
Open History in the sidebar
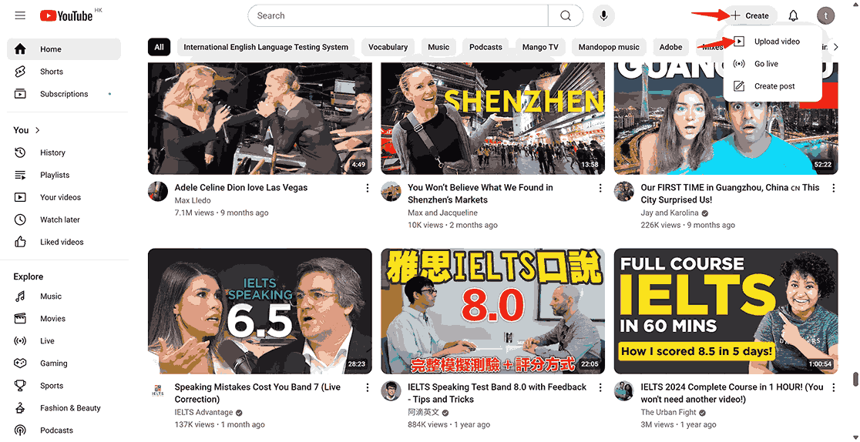click(x=64, y=152)
